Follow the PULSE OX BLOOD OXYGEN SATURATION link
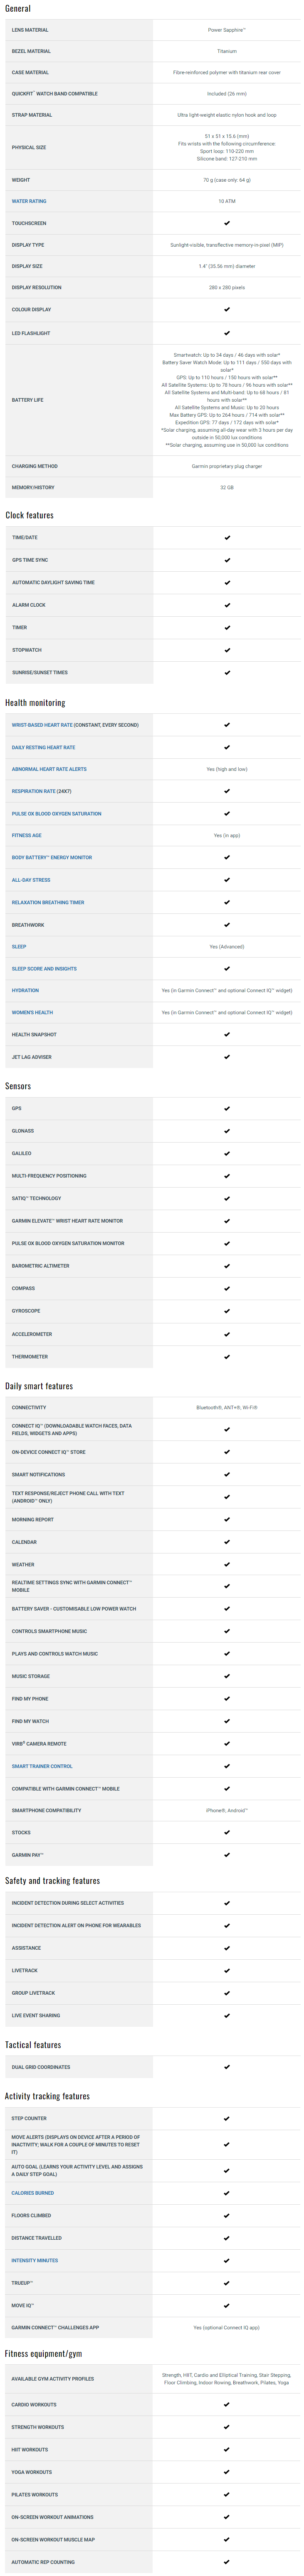Screen dimensions: 304x2576 click(x=57, y=813)
